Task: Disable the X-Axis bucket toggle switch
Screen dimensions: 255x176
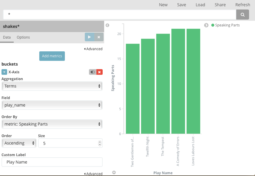Action: point(92,72)
